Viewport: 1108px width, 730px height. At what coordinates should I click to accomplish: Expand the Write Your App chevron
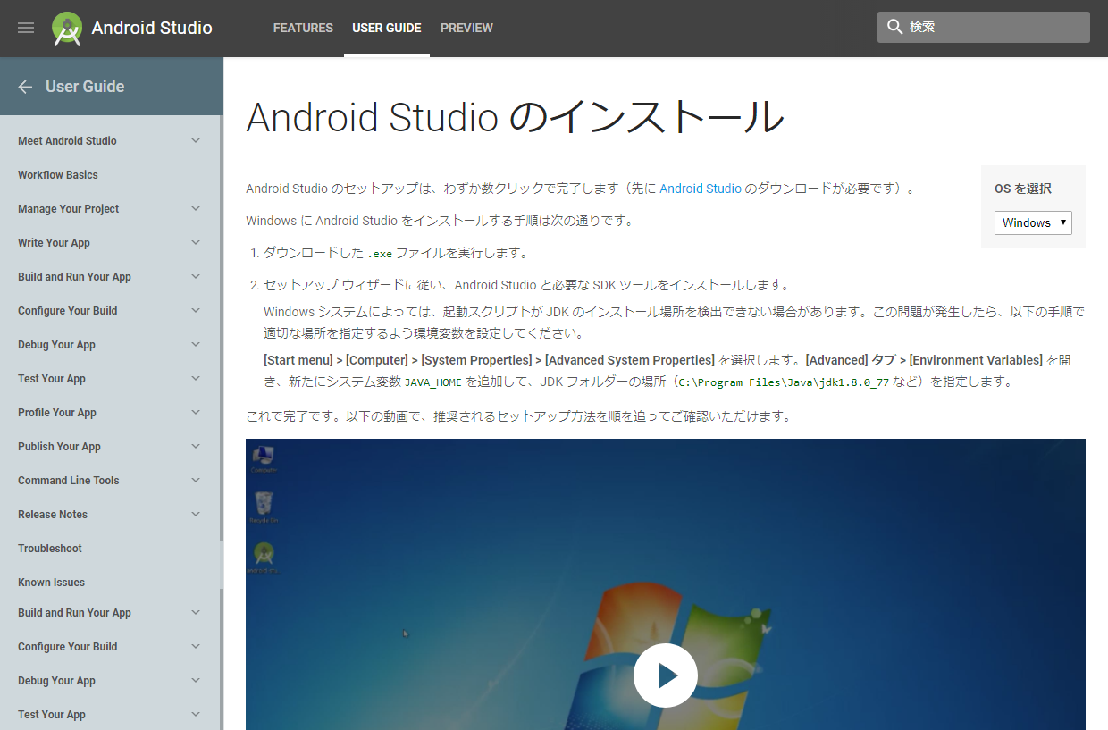(x=196, y=243)
